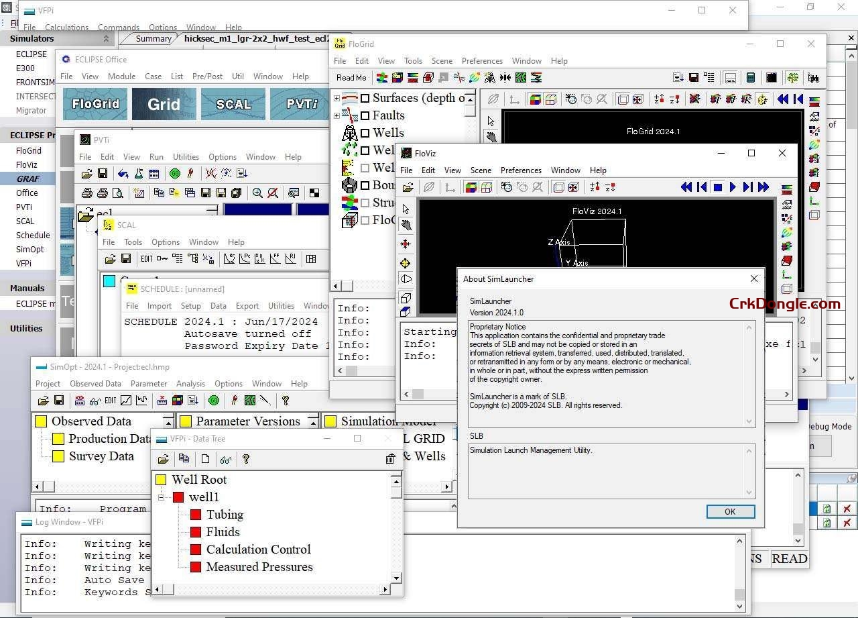Viewport: 858px width, 618px height.
Task: Open a file from the FloViz toolbar
Action: (x=408, y=187)
